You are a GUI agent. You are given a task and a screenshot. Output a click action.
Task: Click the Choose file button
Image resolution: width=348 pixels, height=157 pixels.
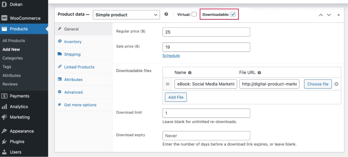tap(317, 84)
